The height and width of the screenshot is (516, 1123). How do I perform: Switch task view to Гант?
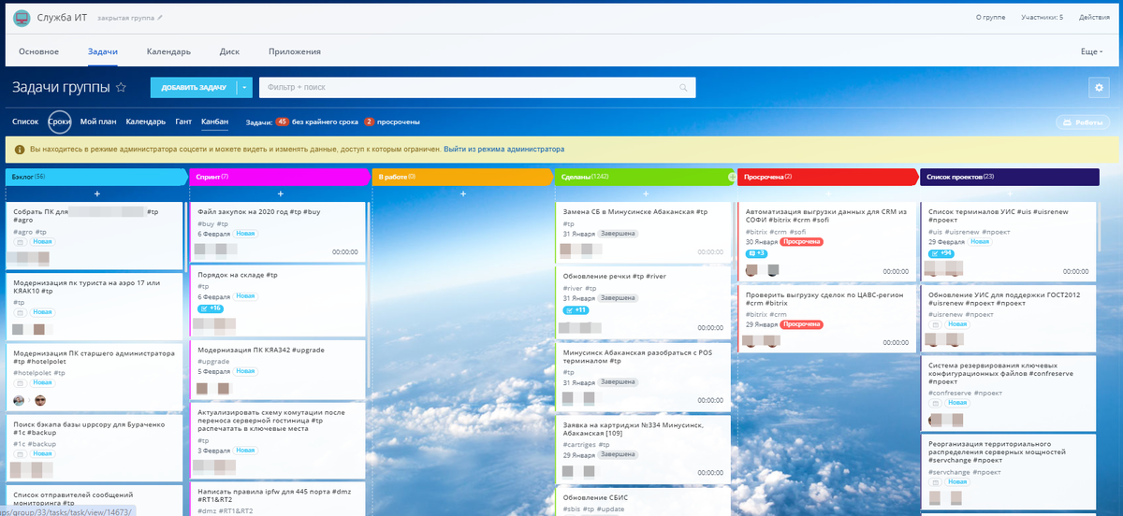[183, 122]
